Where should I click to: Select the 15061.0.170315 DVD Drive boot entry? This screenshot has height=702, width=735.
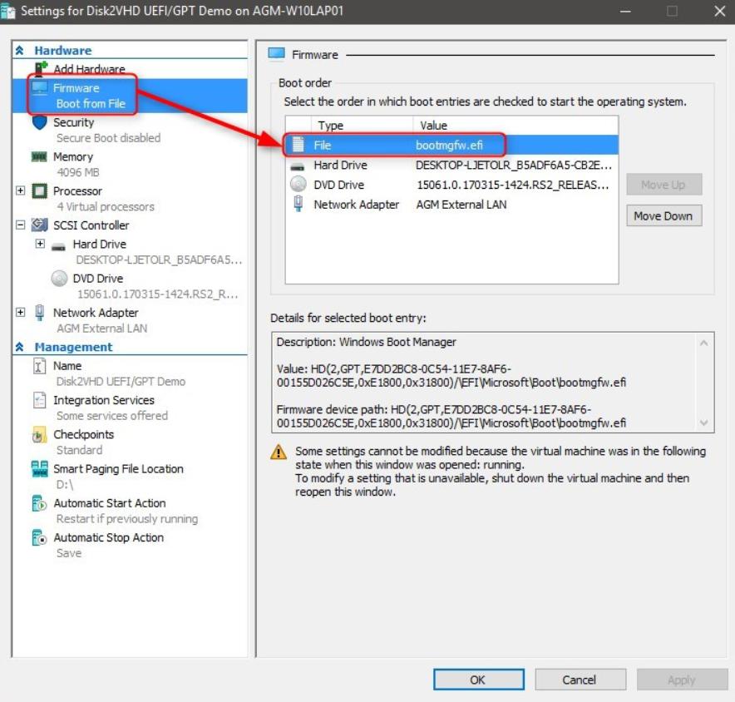click(x=451, y=185)
